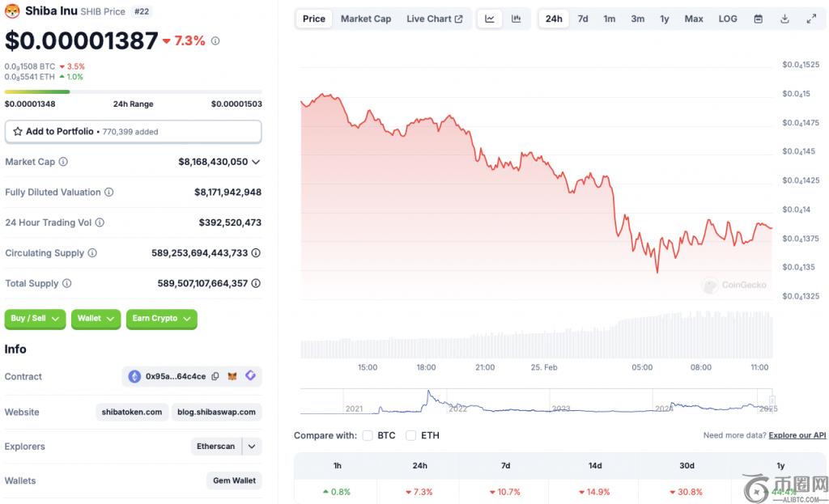
Task: Tick the BTC compare checkbox
Action: 368,435
